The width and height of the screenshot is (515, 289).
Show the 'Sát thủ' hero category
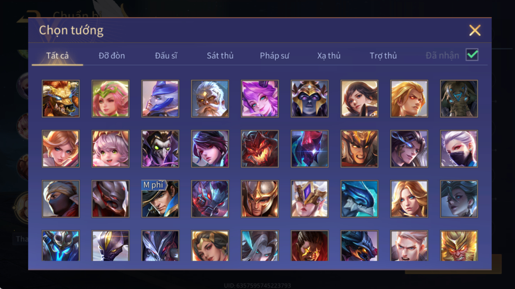tap(220, 56)
